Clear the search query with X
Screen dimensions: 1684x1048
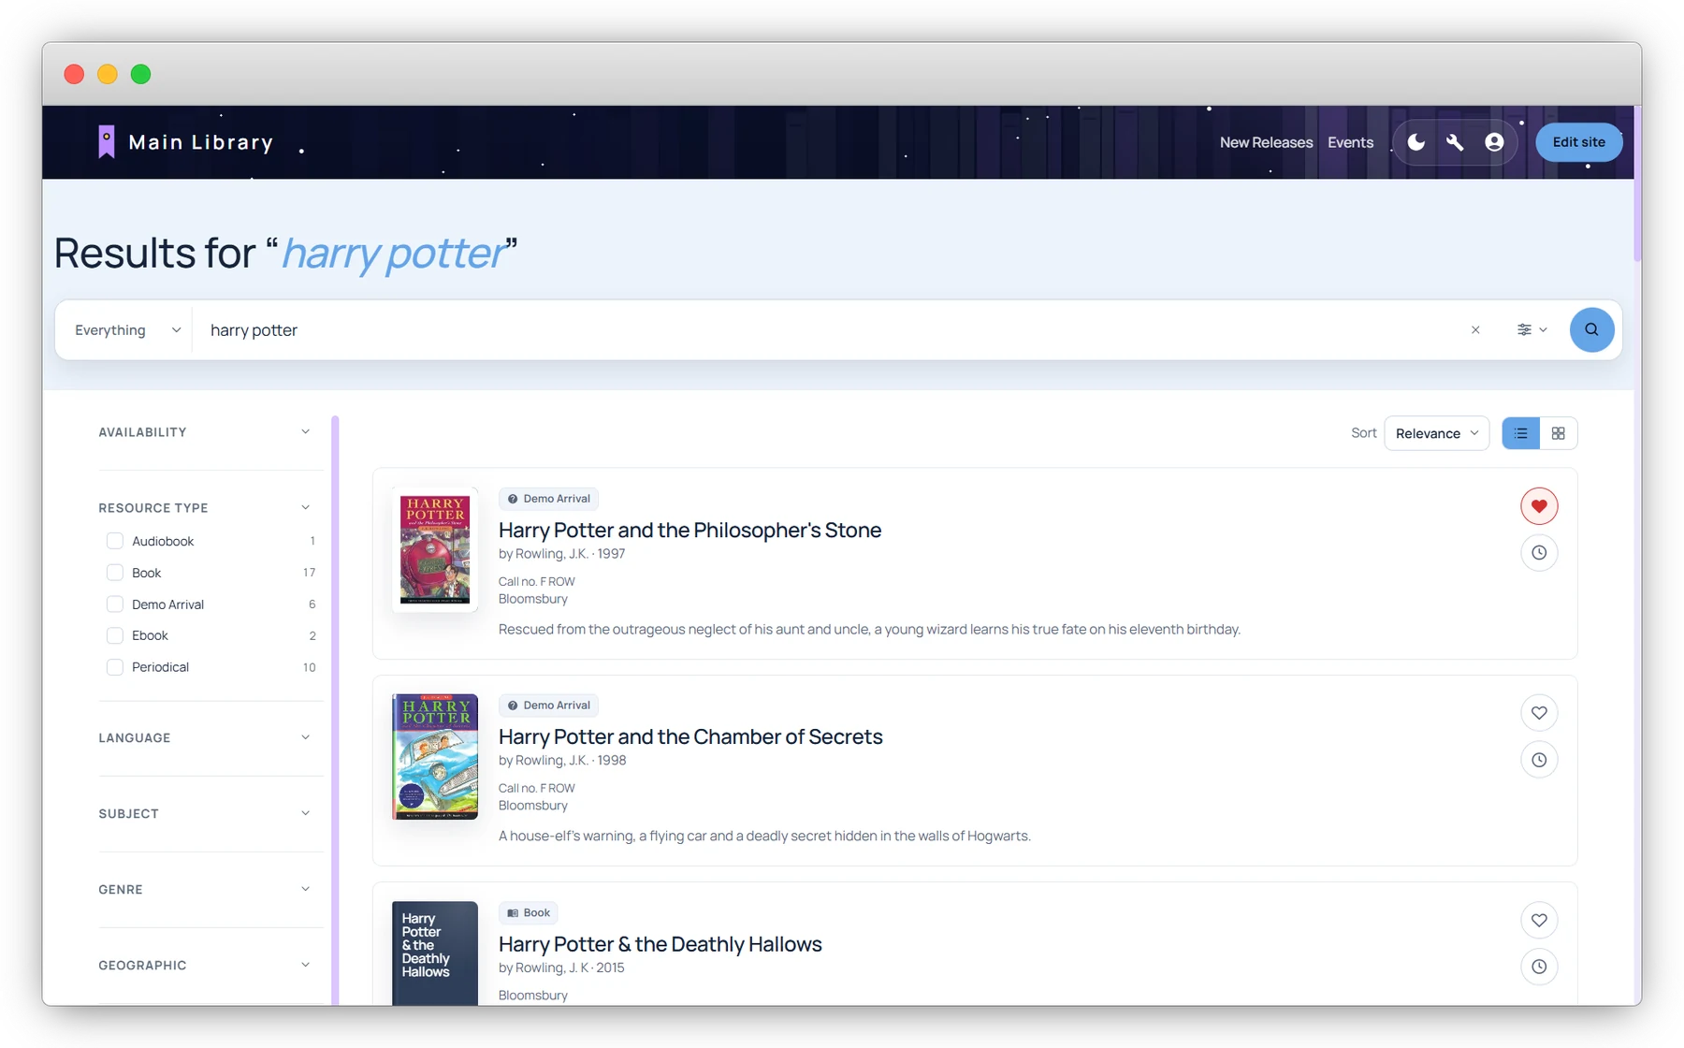click(x=1475, y=330)
